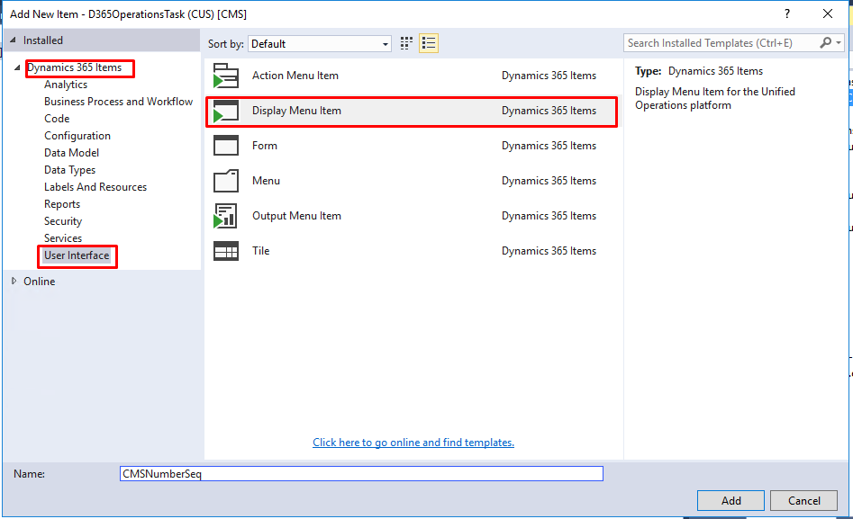Click the Add button
Viewport: 853px width, 519px height.
tap(730, 500)
